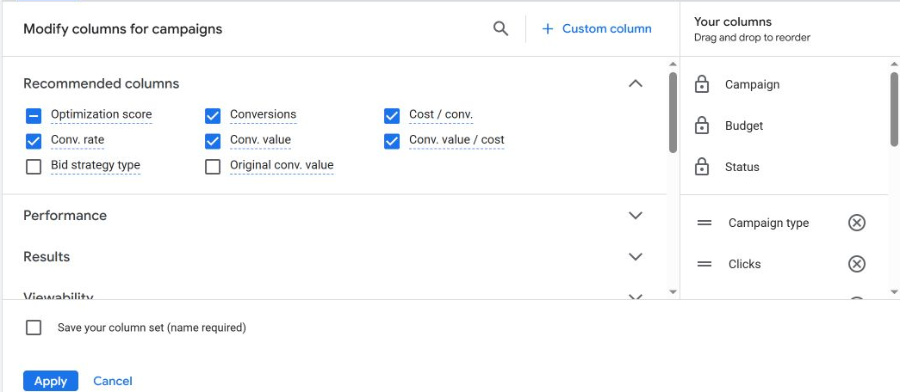
Task: Uncheck the Conv. value / cost checkbox
Action: [x=392, y=142]
